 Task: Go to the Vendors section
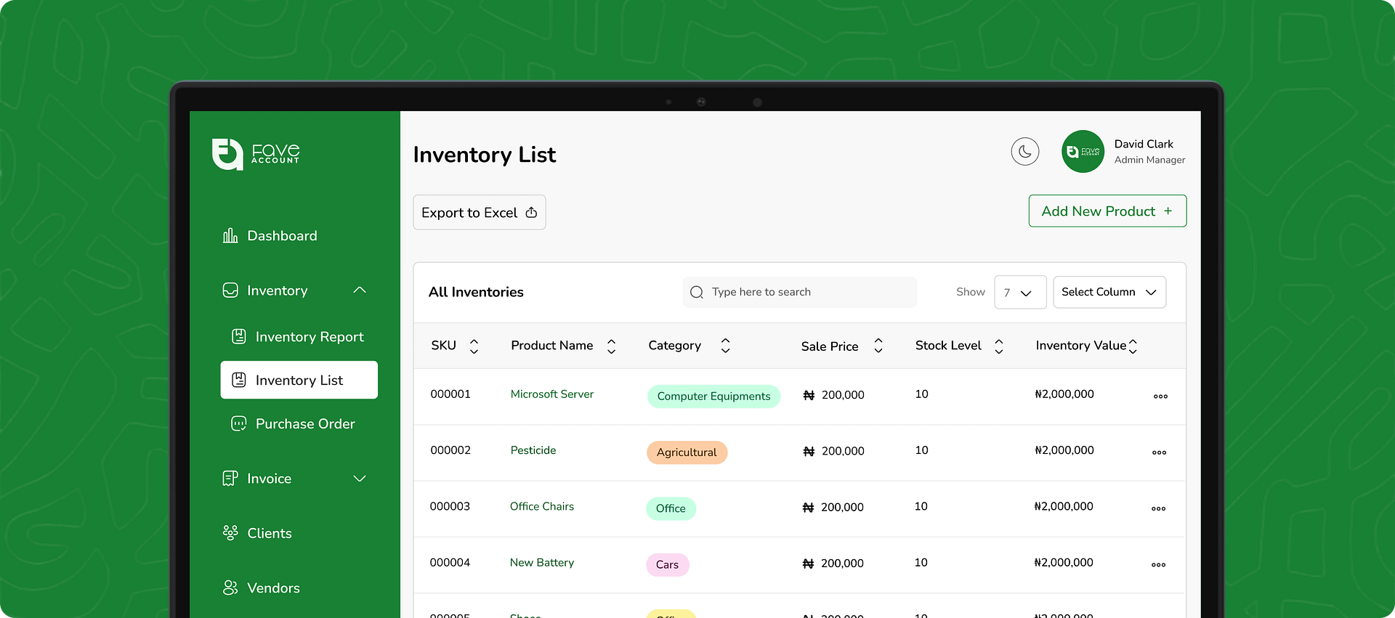coord(272,588)
